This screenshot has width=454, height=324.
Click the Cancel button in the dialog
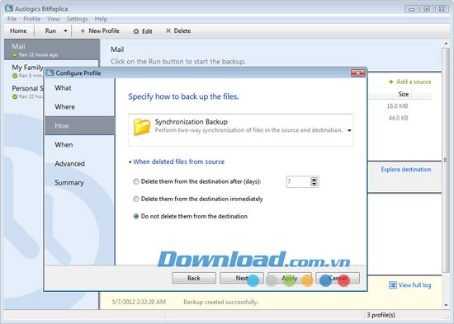338,278
